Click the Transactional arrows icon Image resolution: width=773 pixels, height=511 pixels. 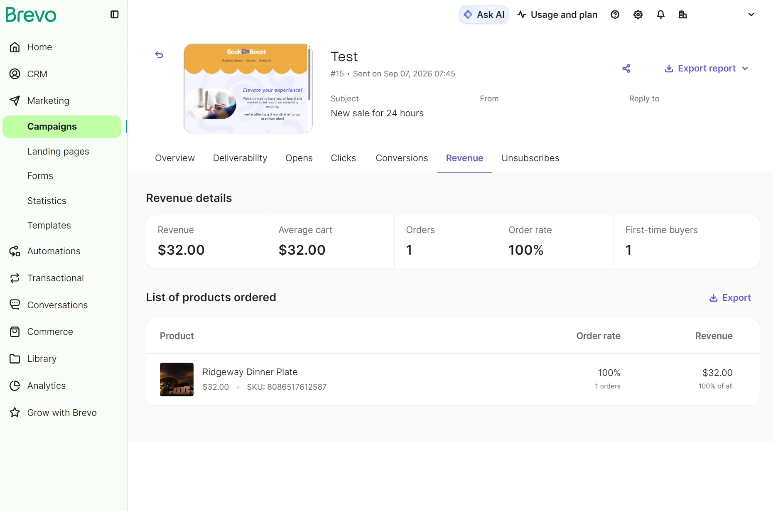(x=15, y=278)
